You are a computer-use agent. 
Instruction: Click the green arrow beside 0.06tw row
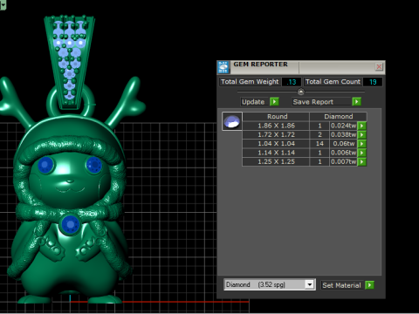pyautogui.click(x=361, y=144)
